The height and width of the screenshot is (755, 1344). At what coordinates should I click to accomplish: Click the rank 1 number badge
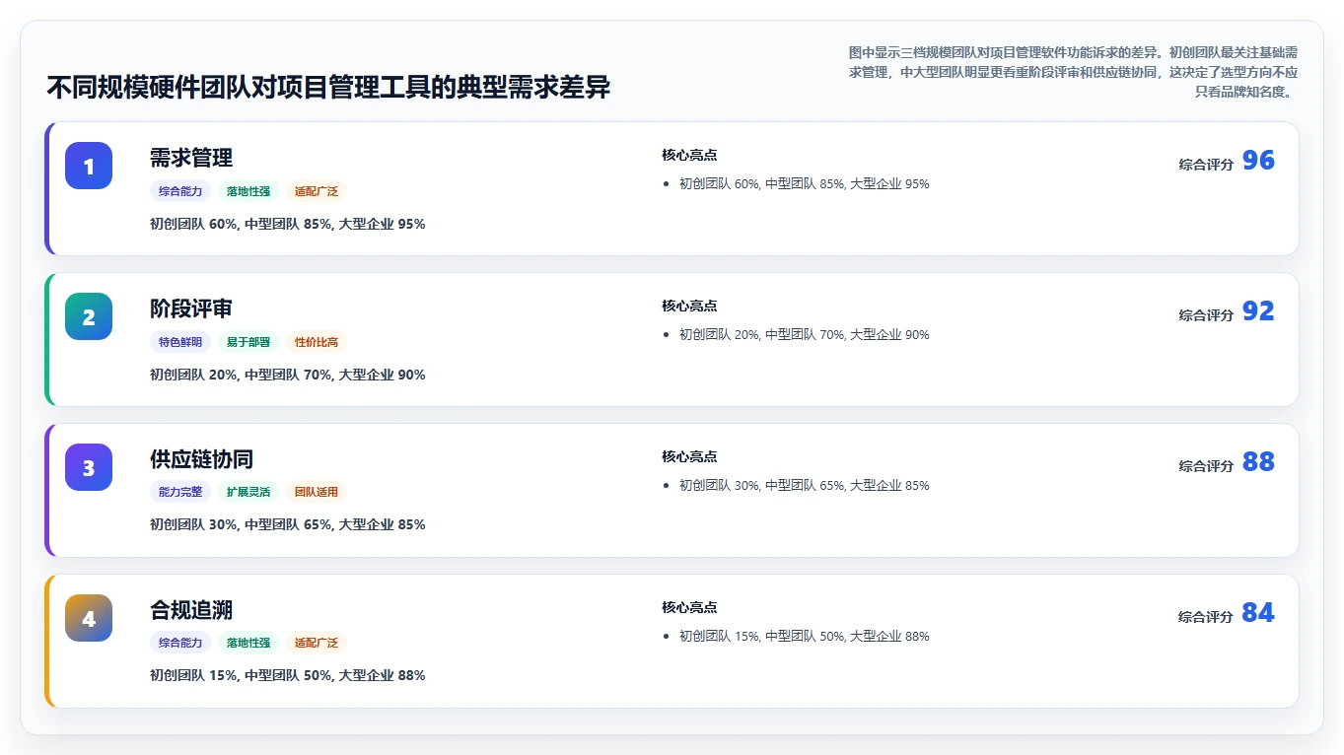click(x=89, y=166)
